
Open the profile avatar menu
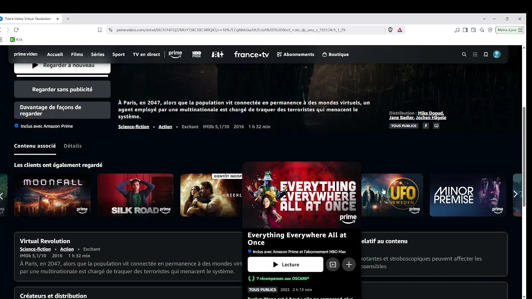pyautogui.click(x=497, y=54)
